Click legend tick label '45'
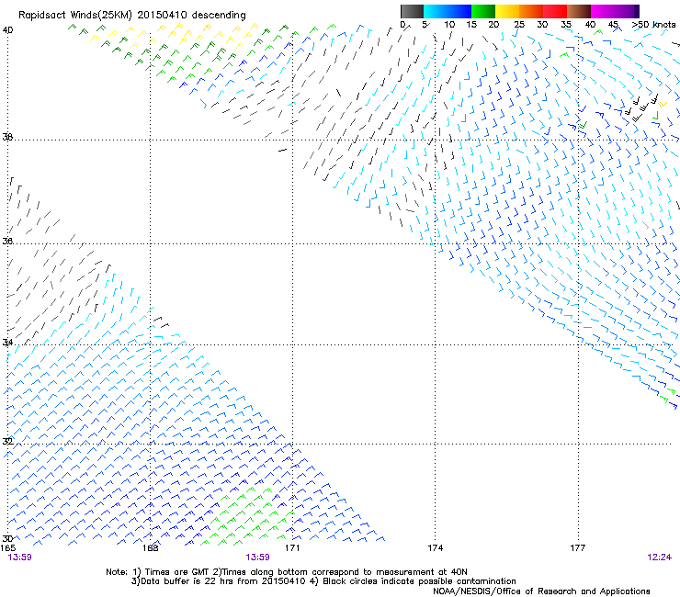The height and width of the screenshot is (597, 680). (x=613, y=25)
